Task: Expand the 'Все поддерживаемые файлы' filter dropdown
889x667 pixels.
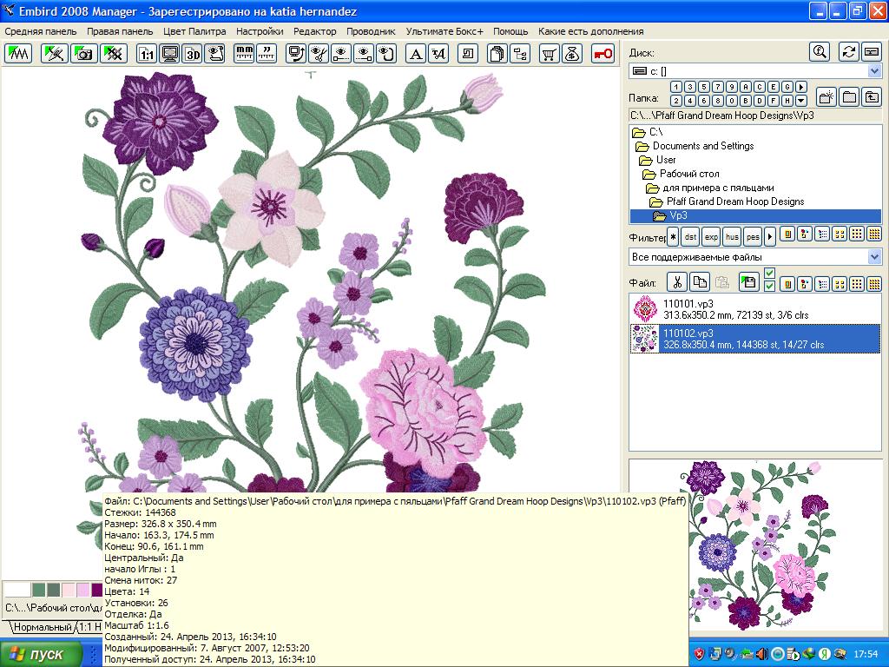Action: 874,257
